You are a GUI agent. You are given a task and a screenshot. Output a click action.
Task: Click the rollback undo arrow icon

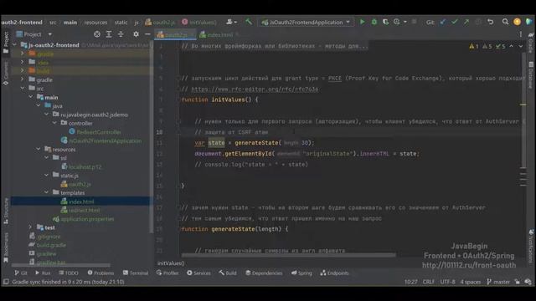tap(491, 23)
